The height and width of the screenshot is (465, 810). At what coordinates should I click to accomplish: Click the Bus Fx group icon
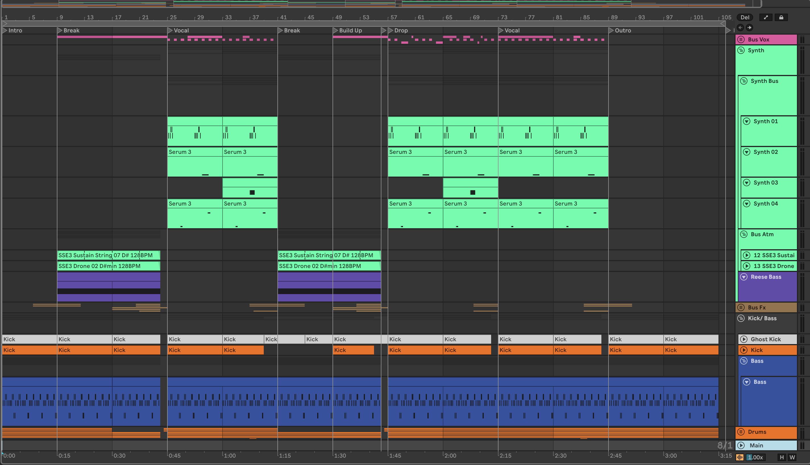click(741, 307)
